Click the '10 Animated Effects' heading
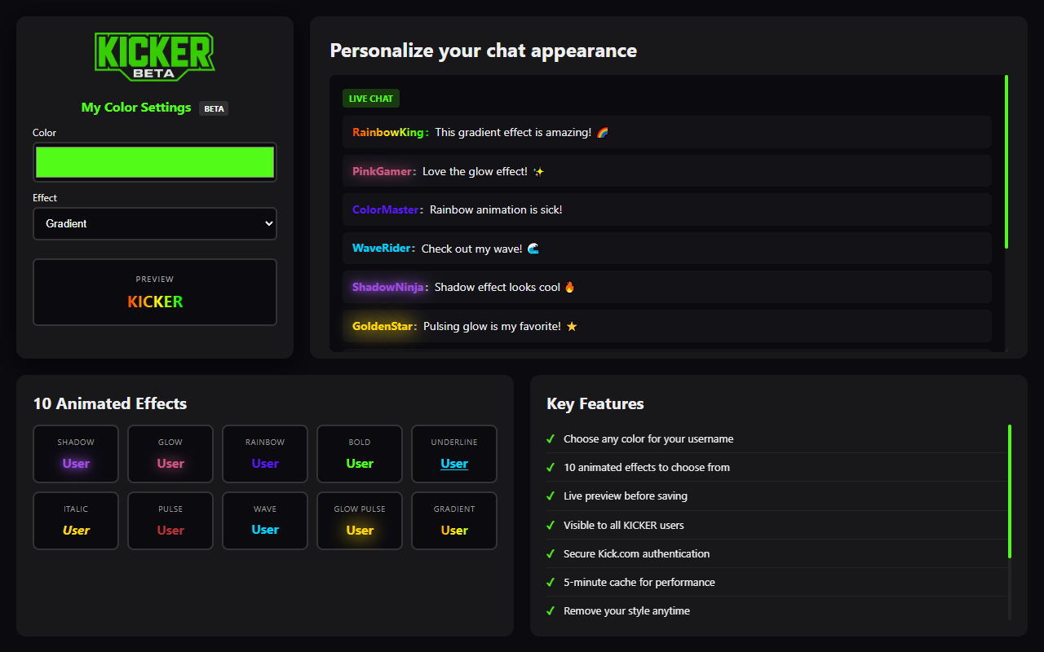The width and height of the screenshot is (1044, 652). (110, 403)
